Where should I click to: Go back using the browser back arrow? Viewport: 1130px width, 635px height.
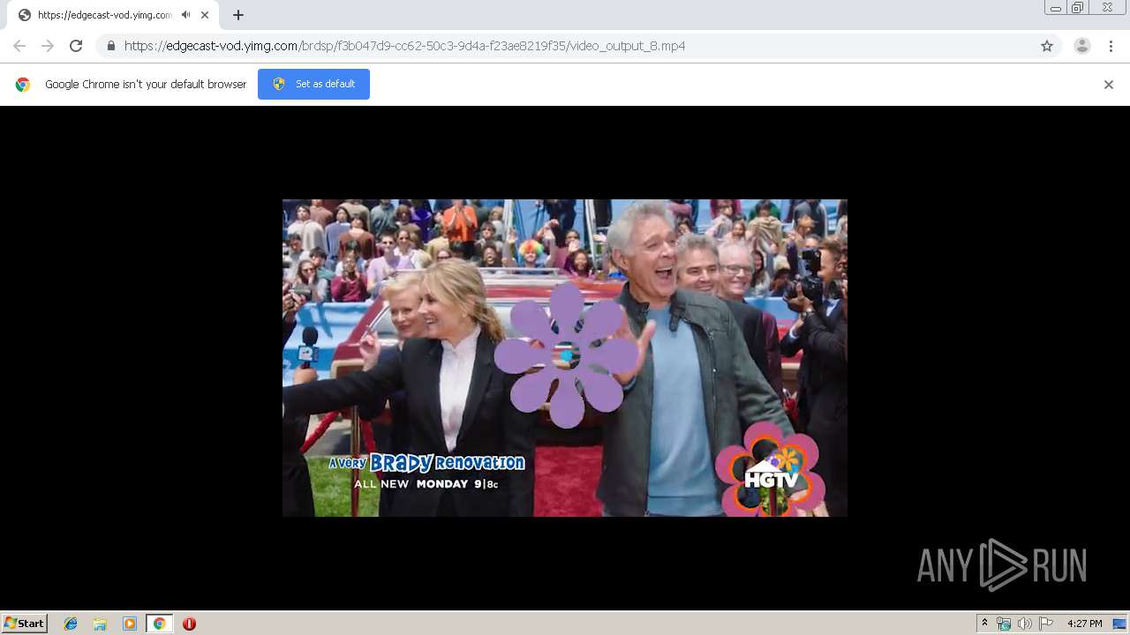[19, 46]
